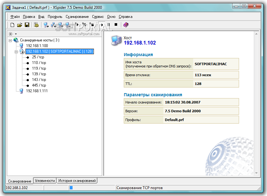Click computer icon next to 192.168.1.100

tap(21, 45)
